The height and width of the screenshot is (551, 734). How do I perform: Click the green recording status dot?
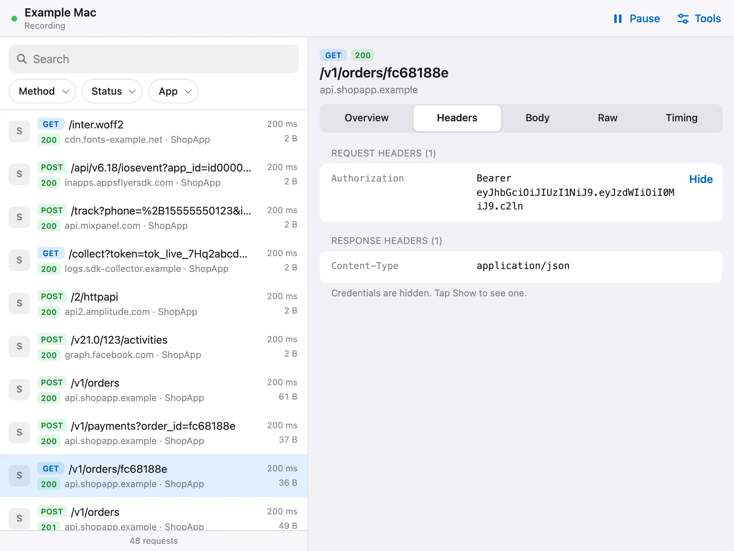(x=14, y=19)
